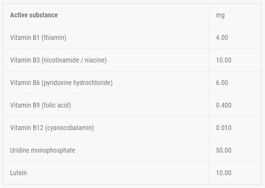265x188 pixels.
Task: Click the 10.00 value for Vitamin B3
Action: 223,60
